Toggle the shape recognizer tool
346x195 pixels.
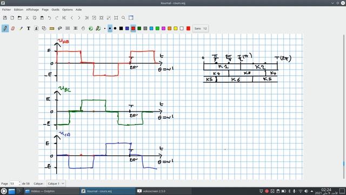pyautogui.click(x=44, y=28)
